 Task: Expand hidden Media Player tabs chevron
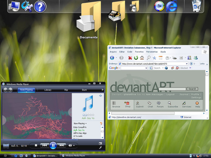pyautogui.click(x=102, y=90)
